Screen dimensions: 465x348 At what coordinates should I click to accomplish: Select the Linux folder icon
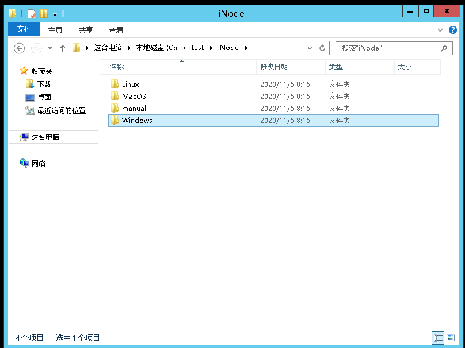pyautogui.click(x=115, y=84)
